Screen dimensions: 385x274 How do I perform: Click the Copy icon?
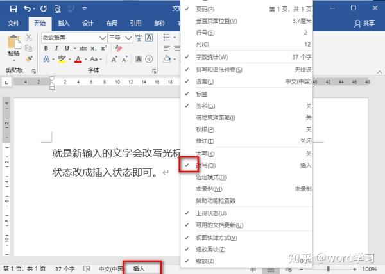[x=29, y=48]
